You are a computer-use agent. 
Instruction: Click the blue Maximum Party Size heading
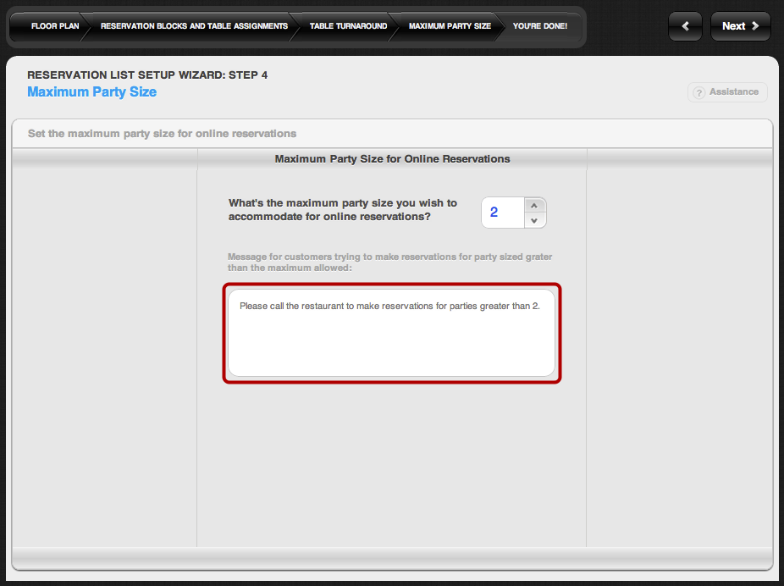pyautogui.click(x=91, y=91)
